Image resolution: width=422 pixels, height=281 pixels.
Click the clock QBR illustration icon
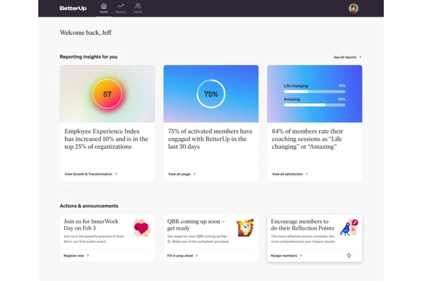tap(245, 227)
